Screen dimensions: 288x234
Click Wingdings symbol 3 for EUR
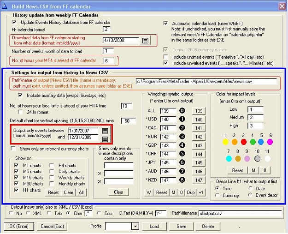tap(182, 137)
